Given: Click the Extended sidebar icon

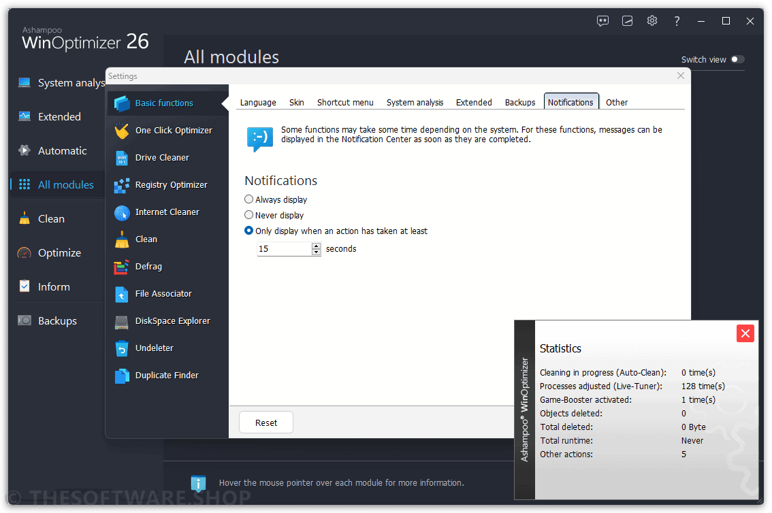Looking at the screenshot, I should (24, 116).
